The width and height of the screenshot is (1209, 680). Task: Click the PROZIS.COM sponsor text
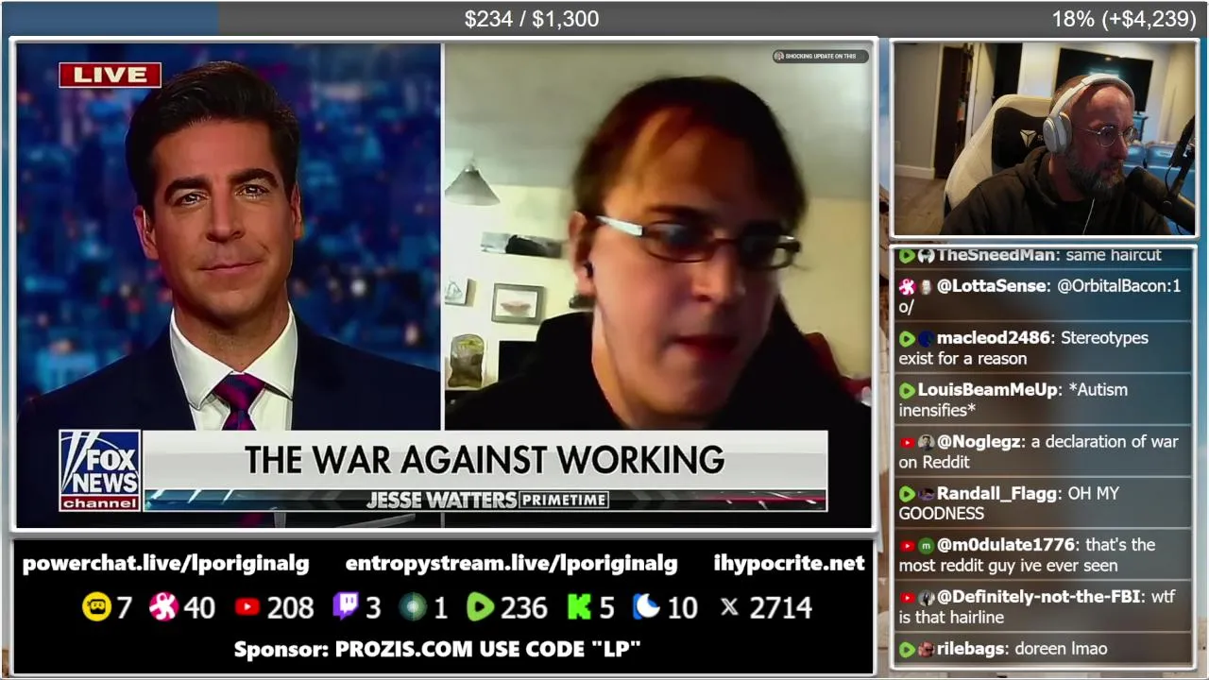pos(437,650)
